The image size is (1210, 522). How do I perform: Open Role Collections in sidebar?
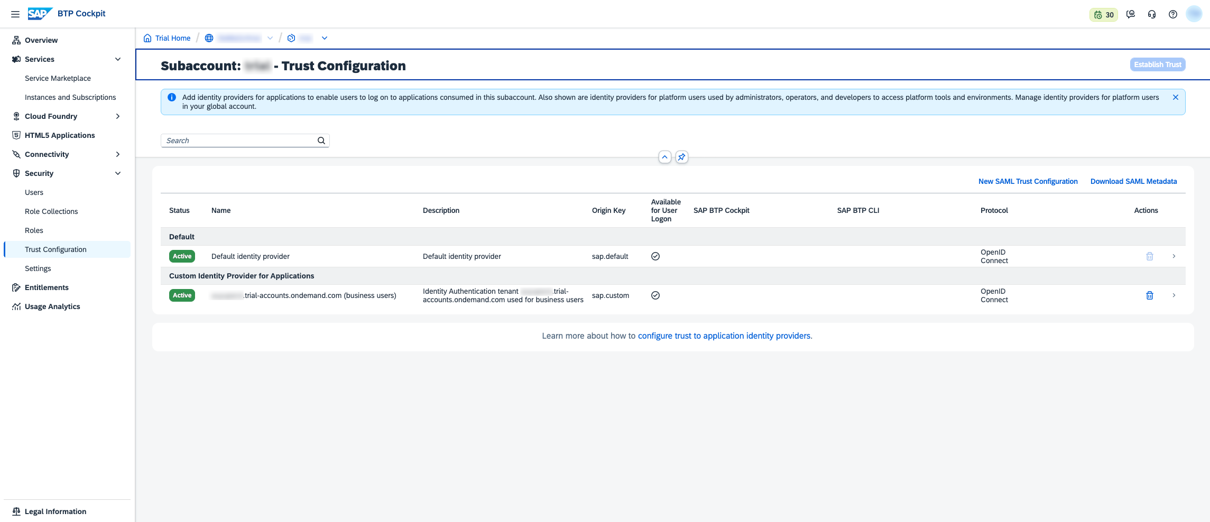point(51,211)
